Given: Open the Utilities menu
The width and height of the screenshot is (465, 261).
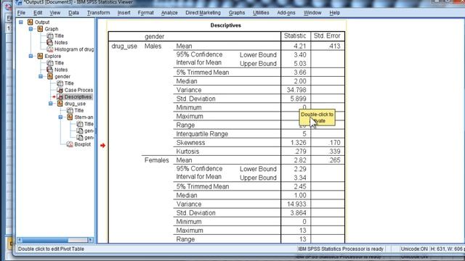Looking at the screenshot, I should click(x=261, y=13).
